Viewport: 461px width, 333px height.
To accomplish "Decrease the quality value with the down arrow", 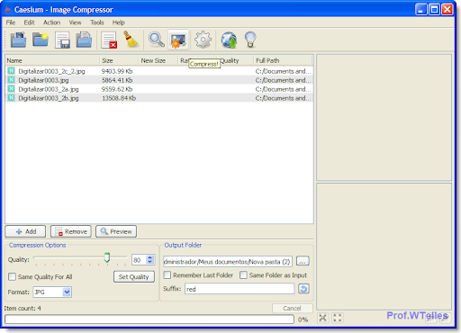I will [150, 262].
